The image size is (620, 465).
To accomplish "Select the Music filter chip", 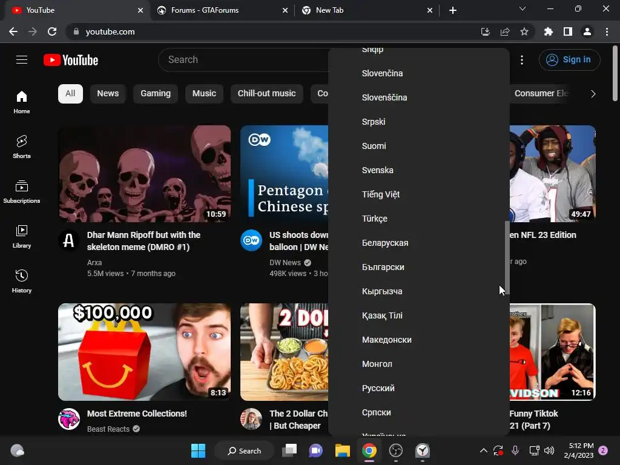I will pyautogui.click(x=204, y=94).
